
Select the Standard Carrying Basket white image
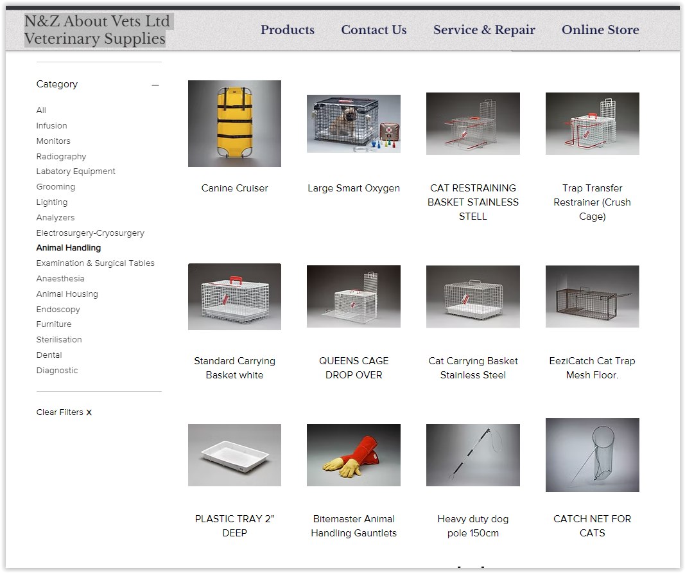pyautogui.click(x=234, y=297)
